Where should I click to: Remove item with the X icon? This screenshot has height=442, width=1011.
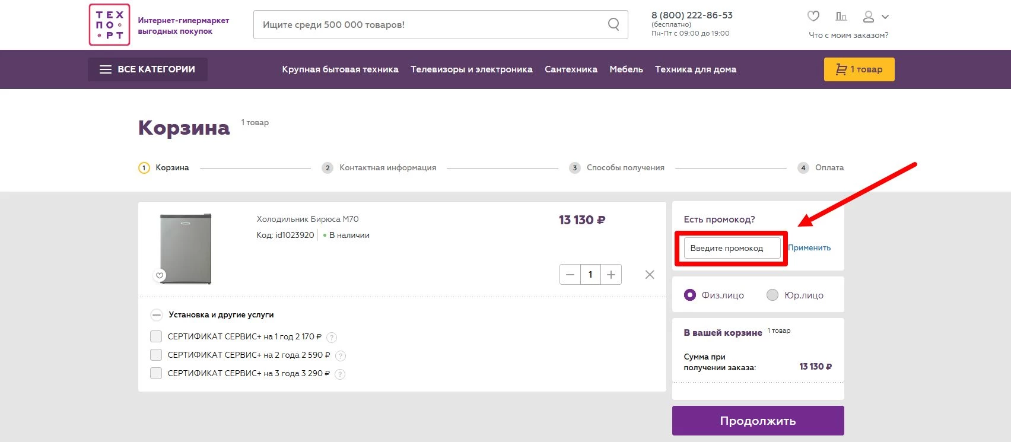click(x=650, y=275)
